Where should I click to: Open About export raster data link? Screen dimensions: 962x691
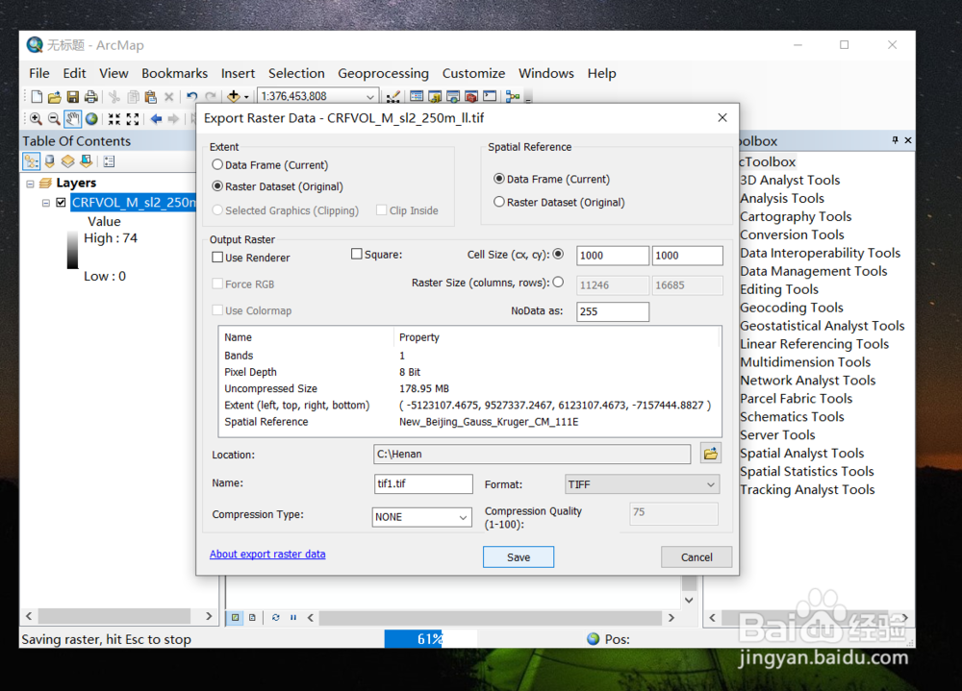coord(267,554)
